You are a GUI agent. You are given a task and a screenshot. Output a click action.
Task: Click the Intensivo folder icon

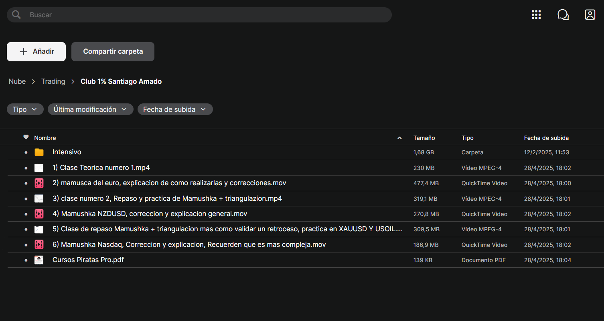[x=39, y=152]
